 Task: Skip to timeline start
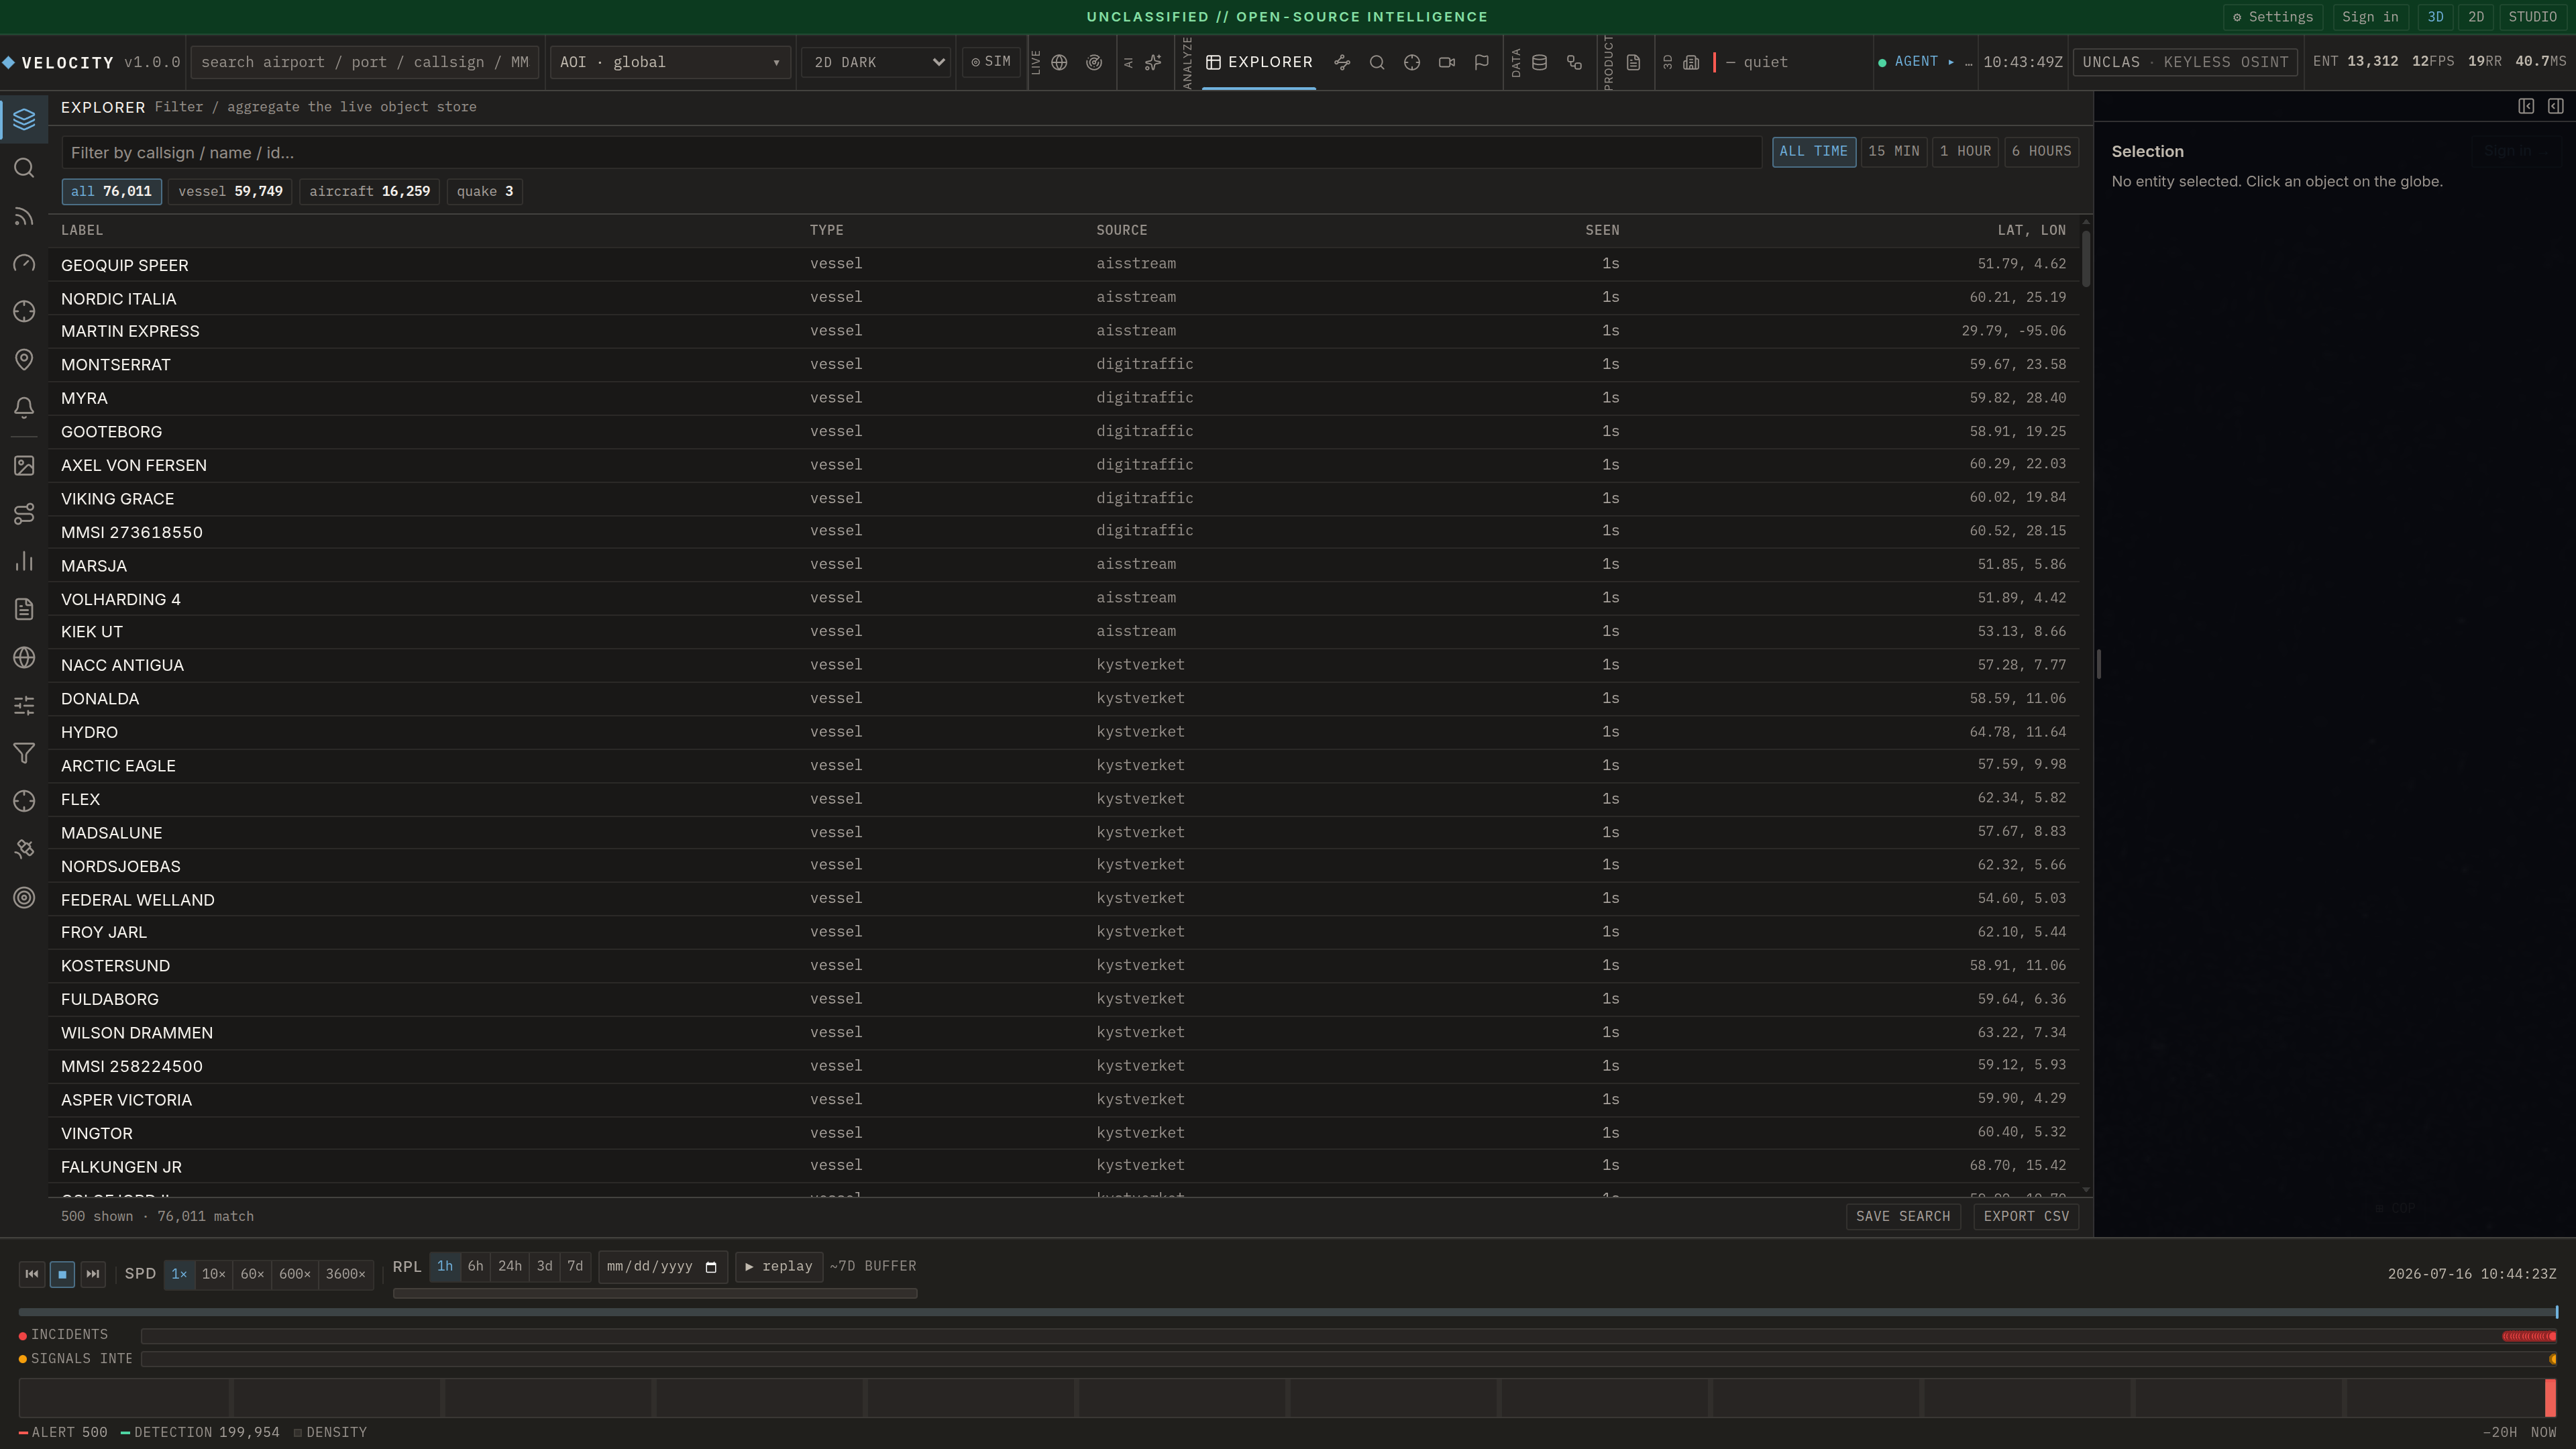(x=32, y=1274)
